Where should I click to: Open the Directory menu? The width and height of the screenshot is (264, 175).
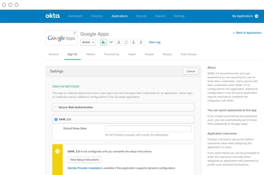97,16
